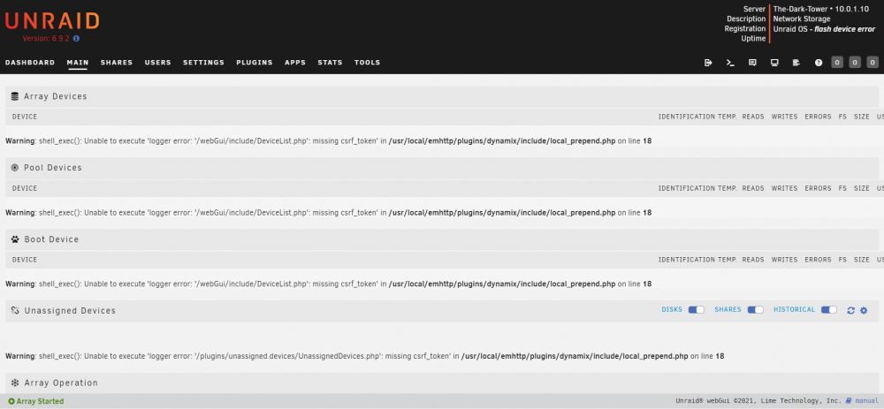Refresh Unassigned Devices with the rescan icon

[850, 310]
